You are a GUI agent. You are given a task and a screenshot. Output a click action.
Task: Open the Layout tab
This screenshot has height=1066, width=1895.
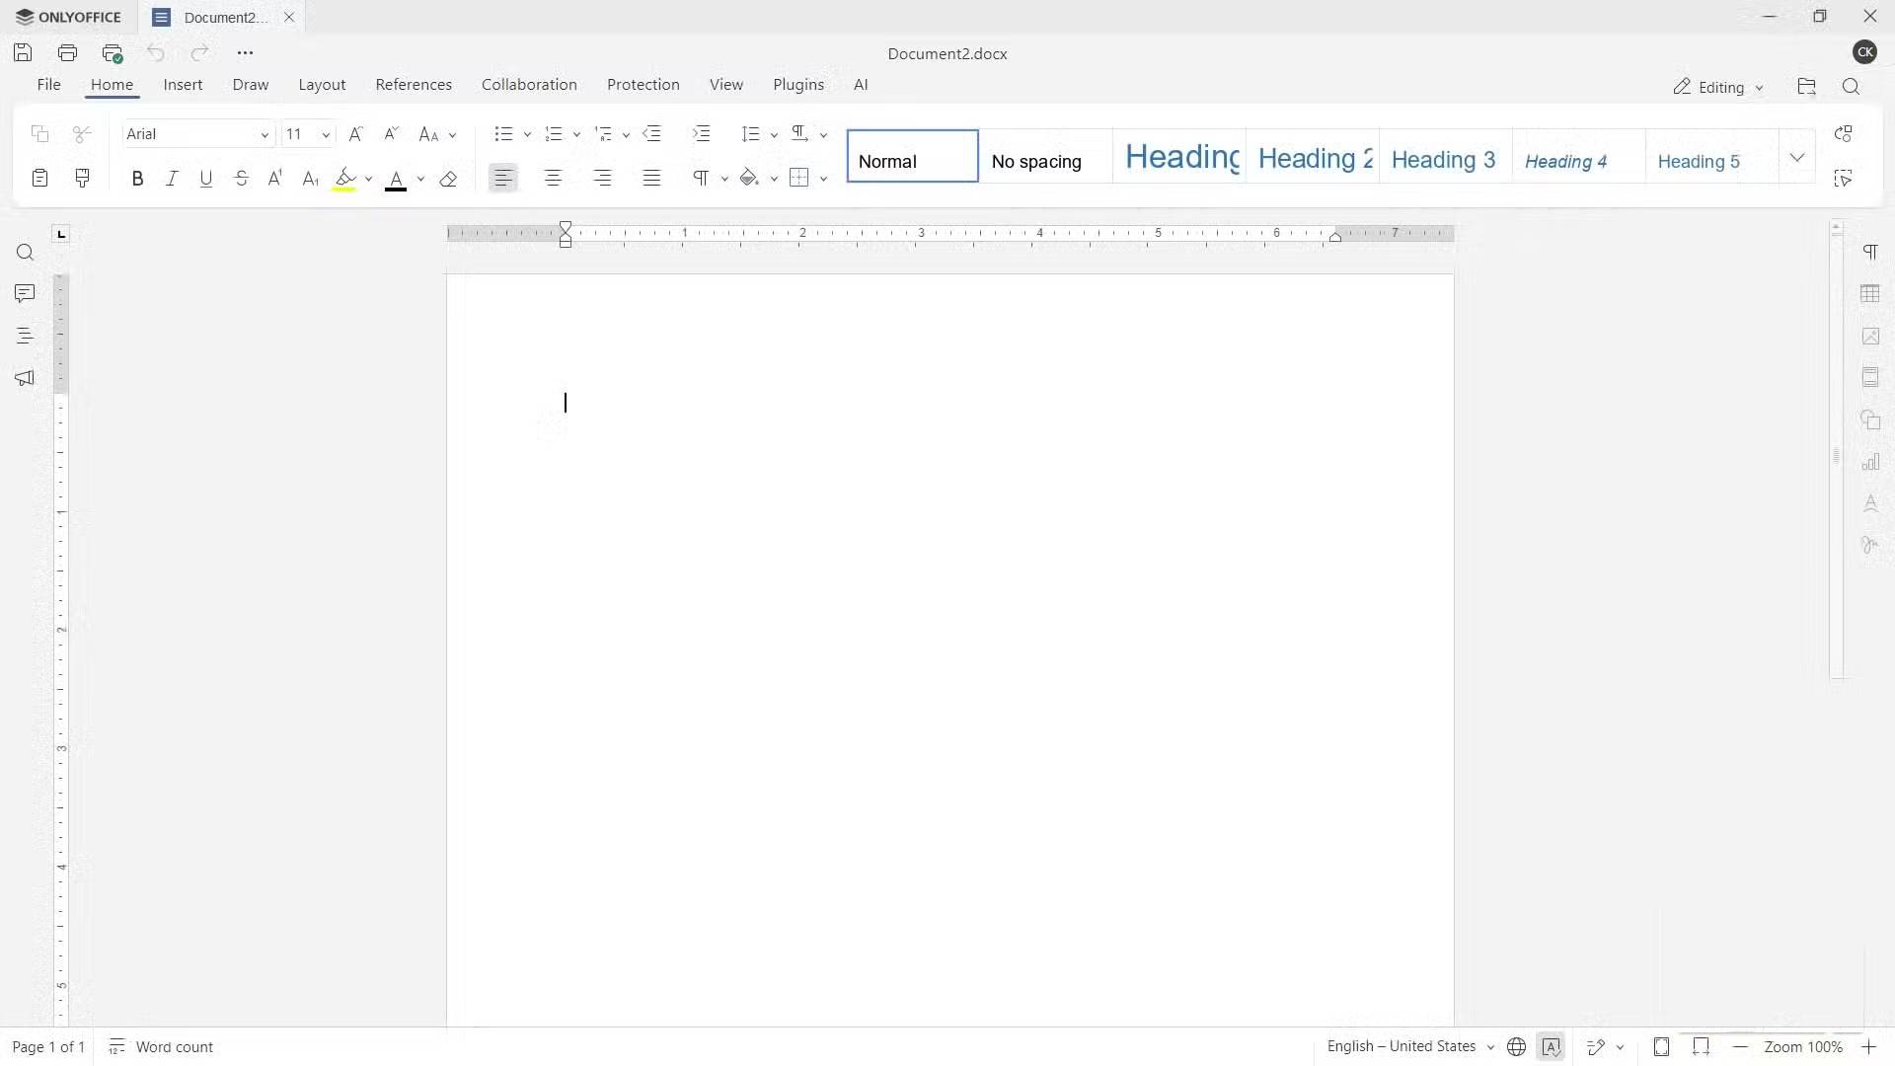point(322,85)
